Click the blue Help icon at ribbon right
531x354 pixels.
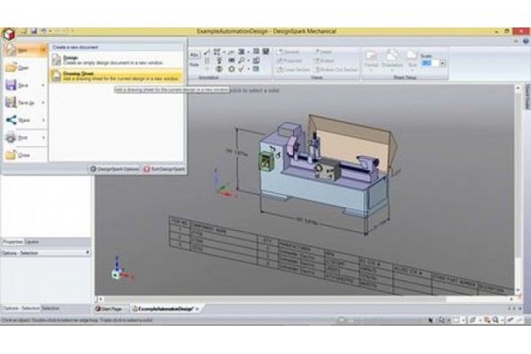(526, 41)
